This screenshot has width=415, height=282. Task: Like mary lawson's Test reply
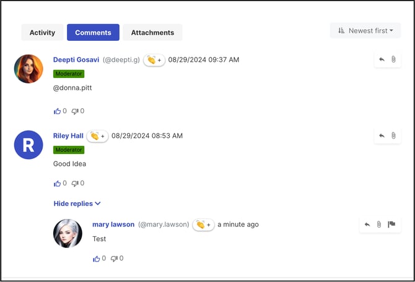[x=97, y=258]
